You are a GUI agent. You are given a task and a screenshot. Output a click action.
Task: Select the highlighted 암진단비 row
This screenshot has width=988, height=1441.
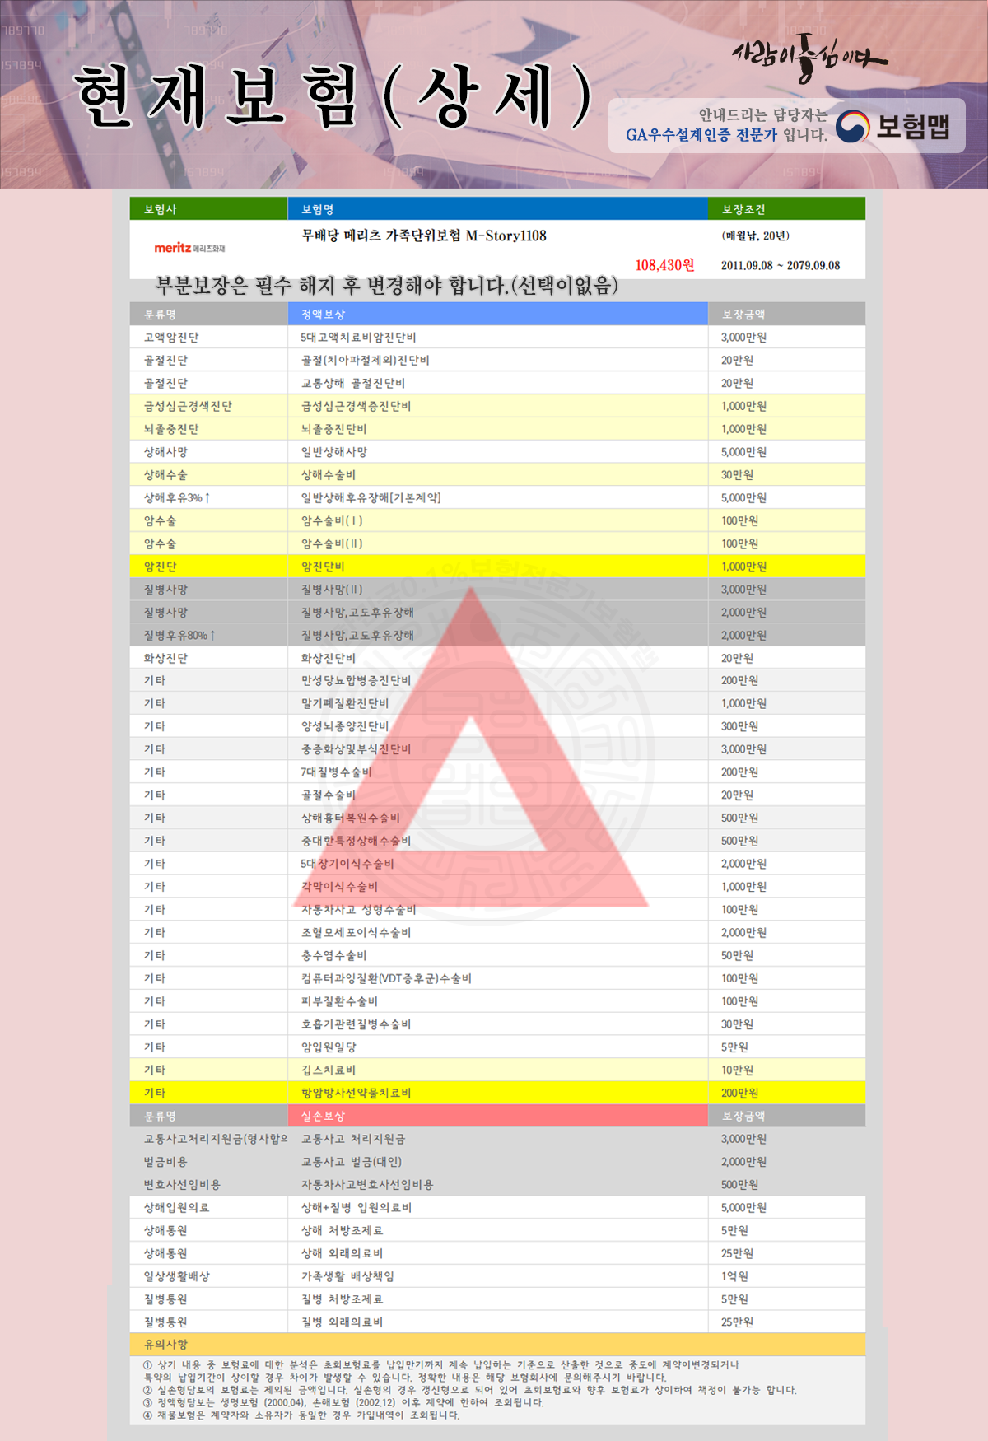(x=497, y=567)
